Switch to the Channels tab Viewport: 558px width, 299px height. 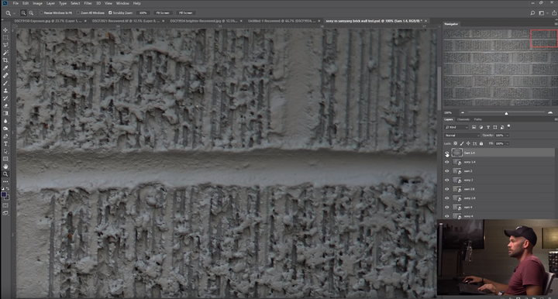(x=463, y=119)
